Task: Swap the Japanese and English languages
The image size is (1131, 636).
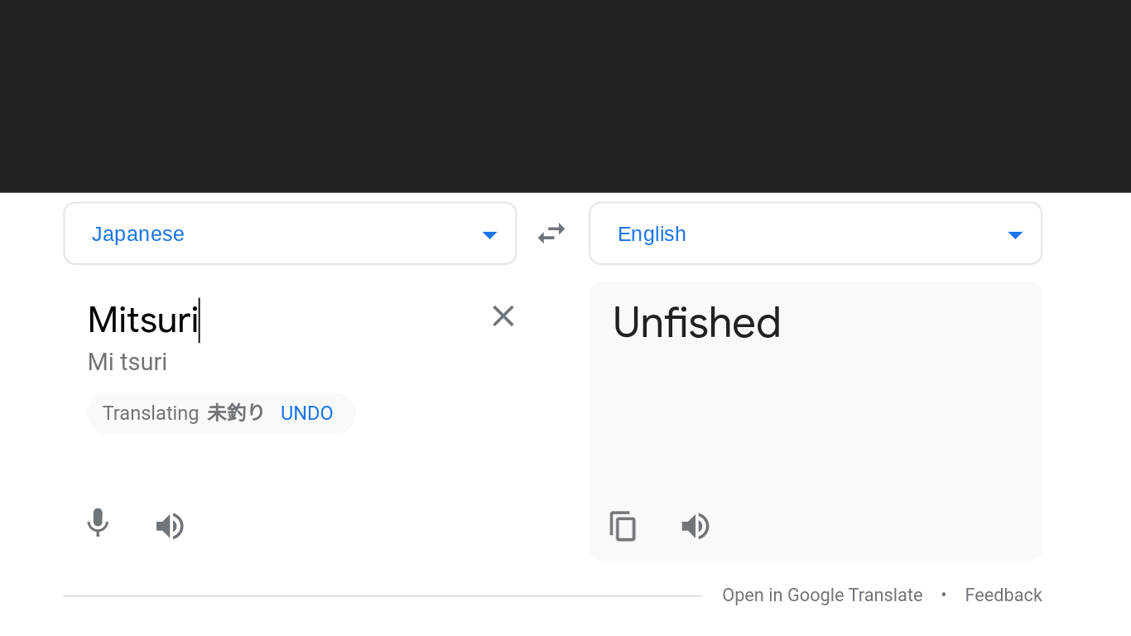Action: click(551, 234)
